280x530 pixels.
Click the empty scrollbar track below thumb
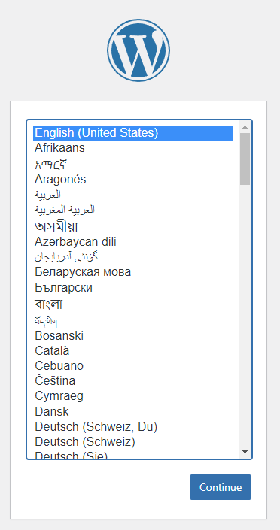pyautogui.click(x=245, y=316)
